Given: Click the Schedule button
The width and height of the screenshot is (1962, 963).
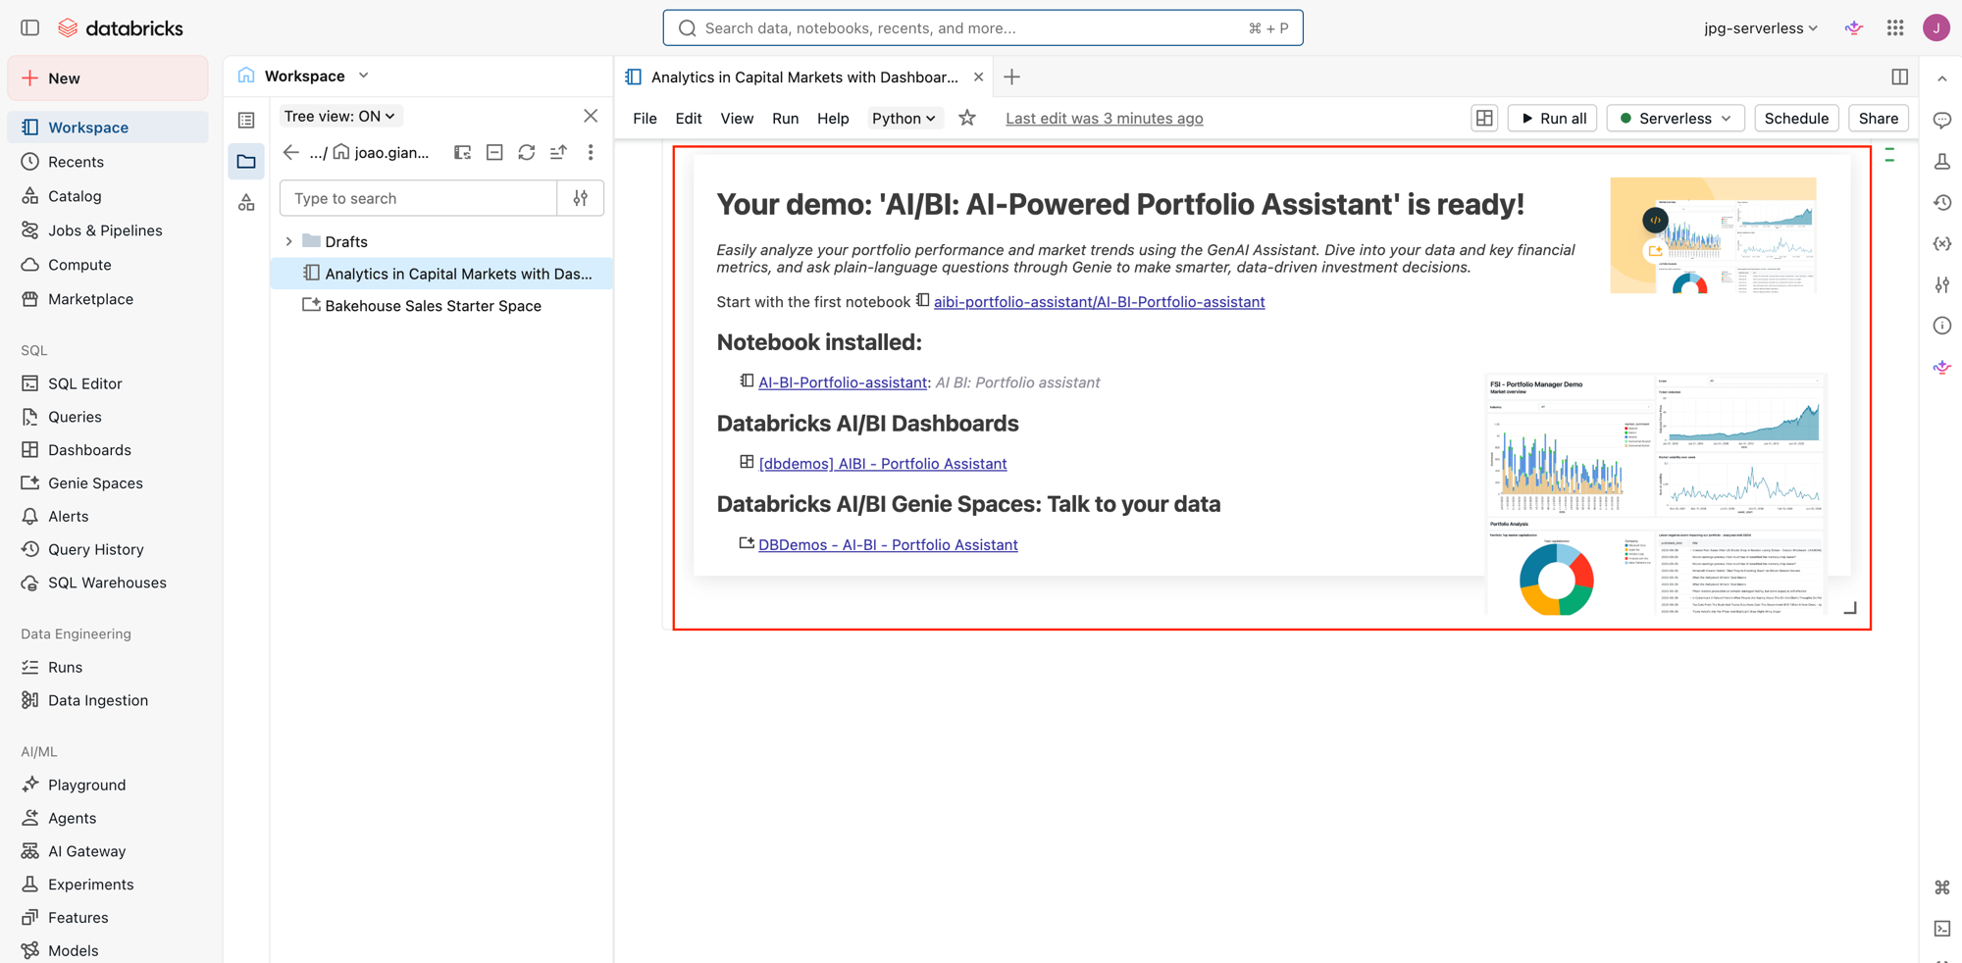Looking at the screenshot, I should pos(1796,118).
